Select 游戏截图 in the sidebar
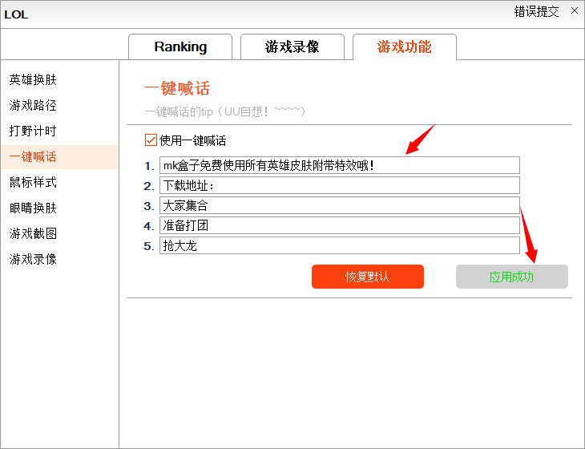 pyautogui.click(x=33, y=234)
